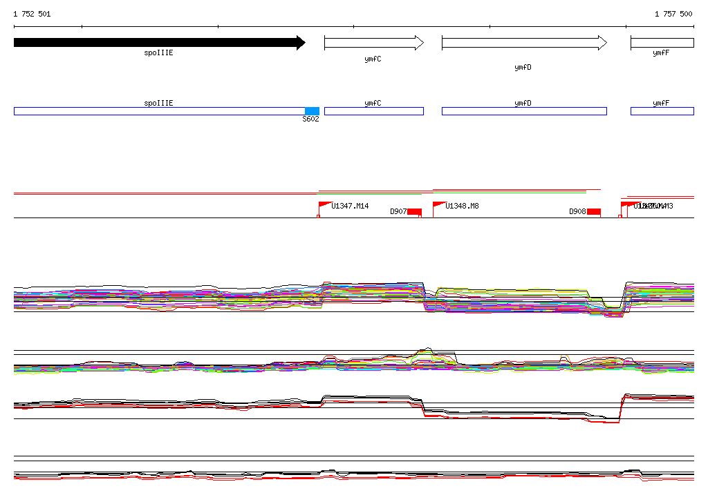Click the ymfD label under the white arrow
708x493 pixels.
pyautogui.click(x=523, y=67)
